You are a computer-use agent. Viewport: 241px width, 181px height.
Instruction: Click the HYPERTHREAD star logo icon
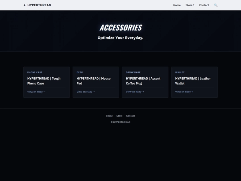[25, 5]
